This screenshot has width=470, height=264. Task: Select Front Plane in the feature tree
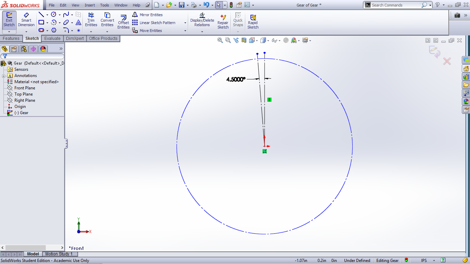(x=24, y=88)
